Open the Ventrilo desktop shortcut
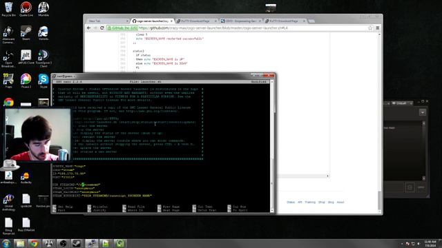 click(44, 33)
